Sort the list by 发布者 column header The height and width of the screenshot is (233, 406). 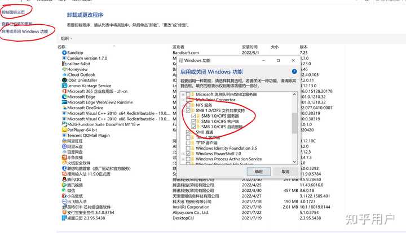(178, 47)
